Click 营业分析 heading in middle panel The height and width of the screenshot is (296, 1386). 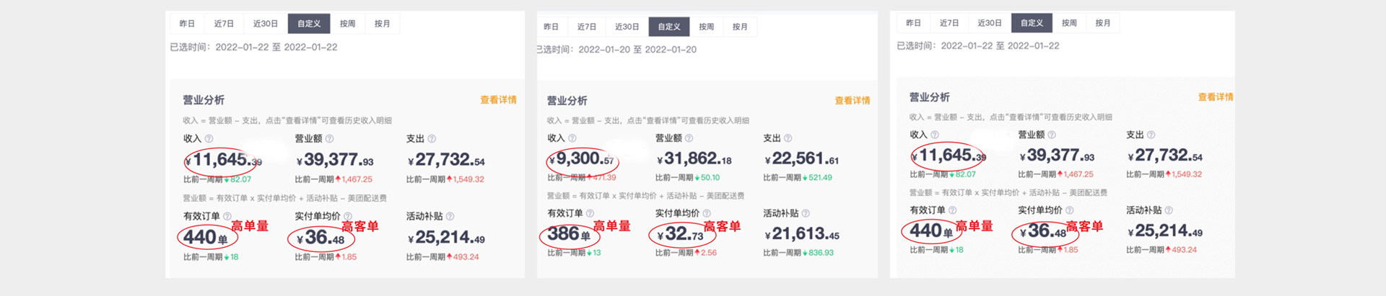point(567,101)
